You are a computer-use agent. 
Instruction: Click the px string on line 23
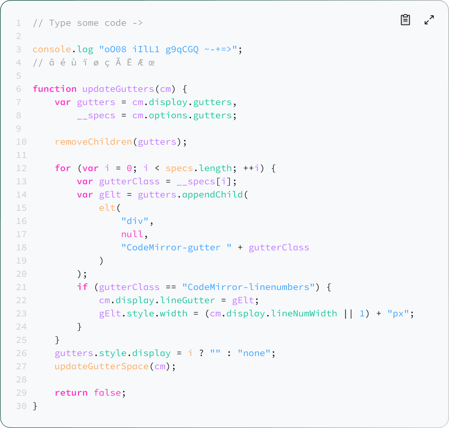[398, 313]
